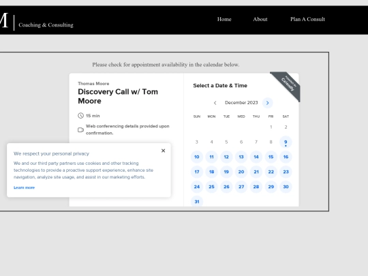The width and height of the screenshot is (368, 276).
Task: Click the We respect your personal privacy heading
Action: (x=51, y=154)
